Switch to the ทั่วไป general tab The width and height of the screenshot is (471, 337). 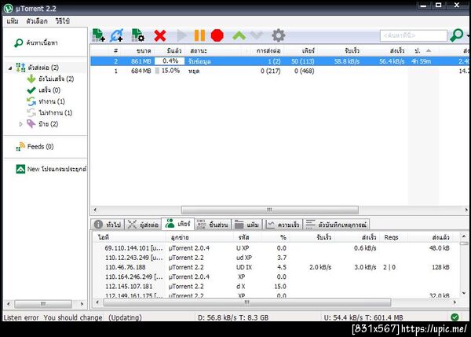click(x=108, y=225)
